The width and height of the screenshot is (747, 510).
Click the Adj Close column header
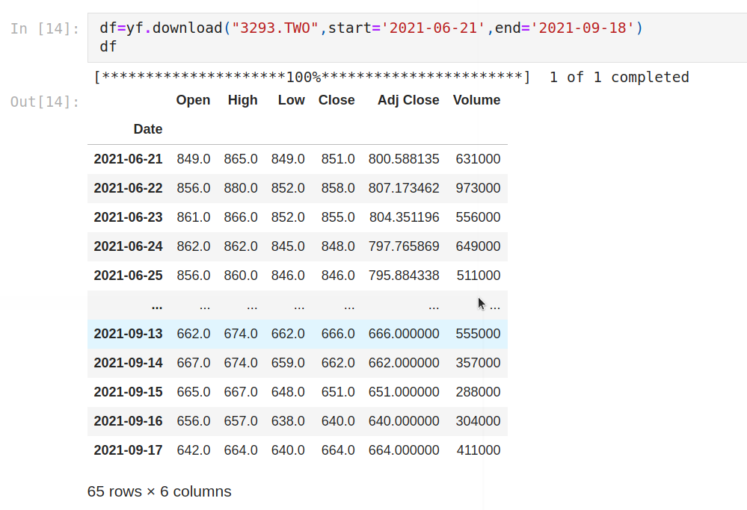(408, 100)
